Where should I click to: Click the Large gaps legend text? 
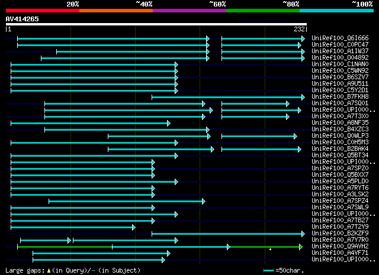tap(73, 270)
